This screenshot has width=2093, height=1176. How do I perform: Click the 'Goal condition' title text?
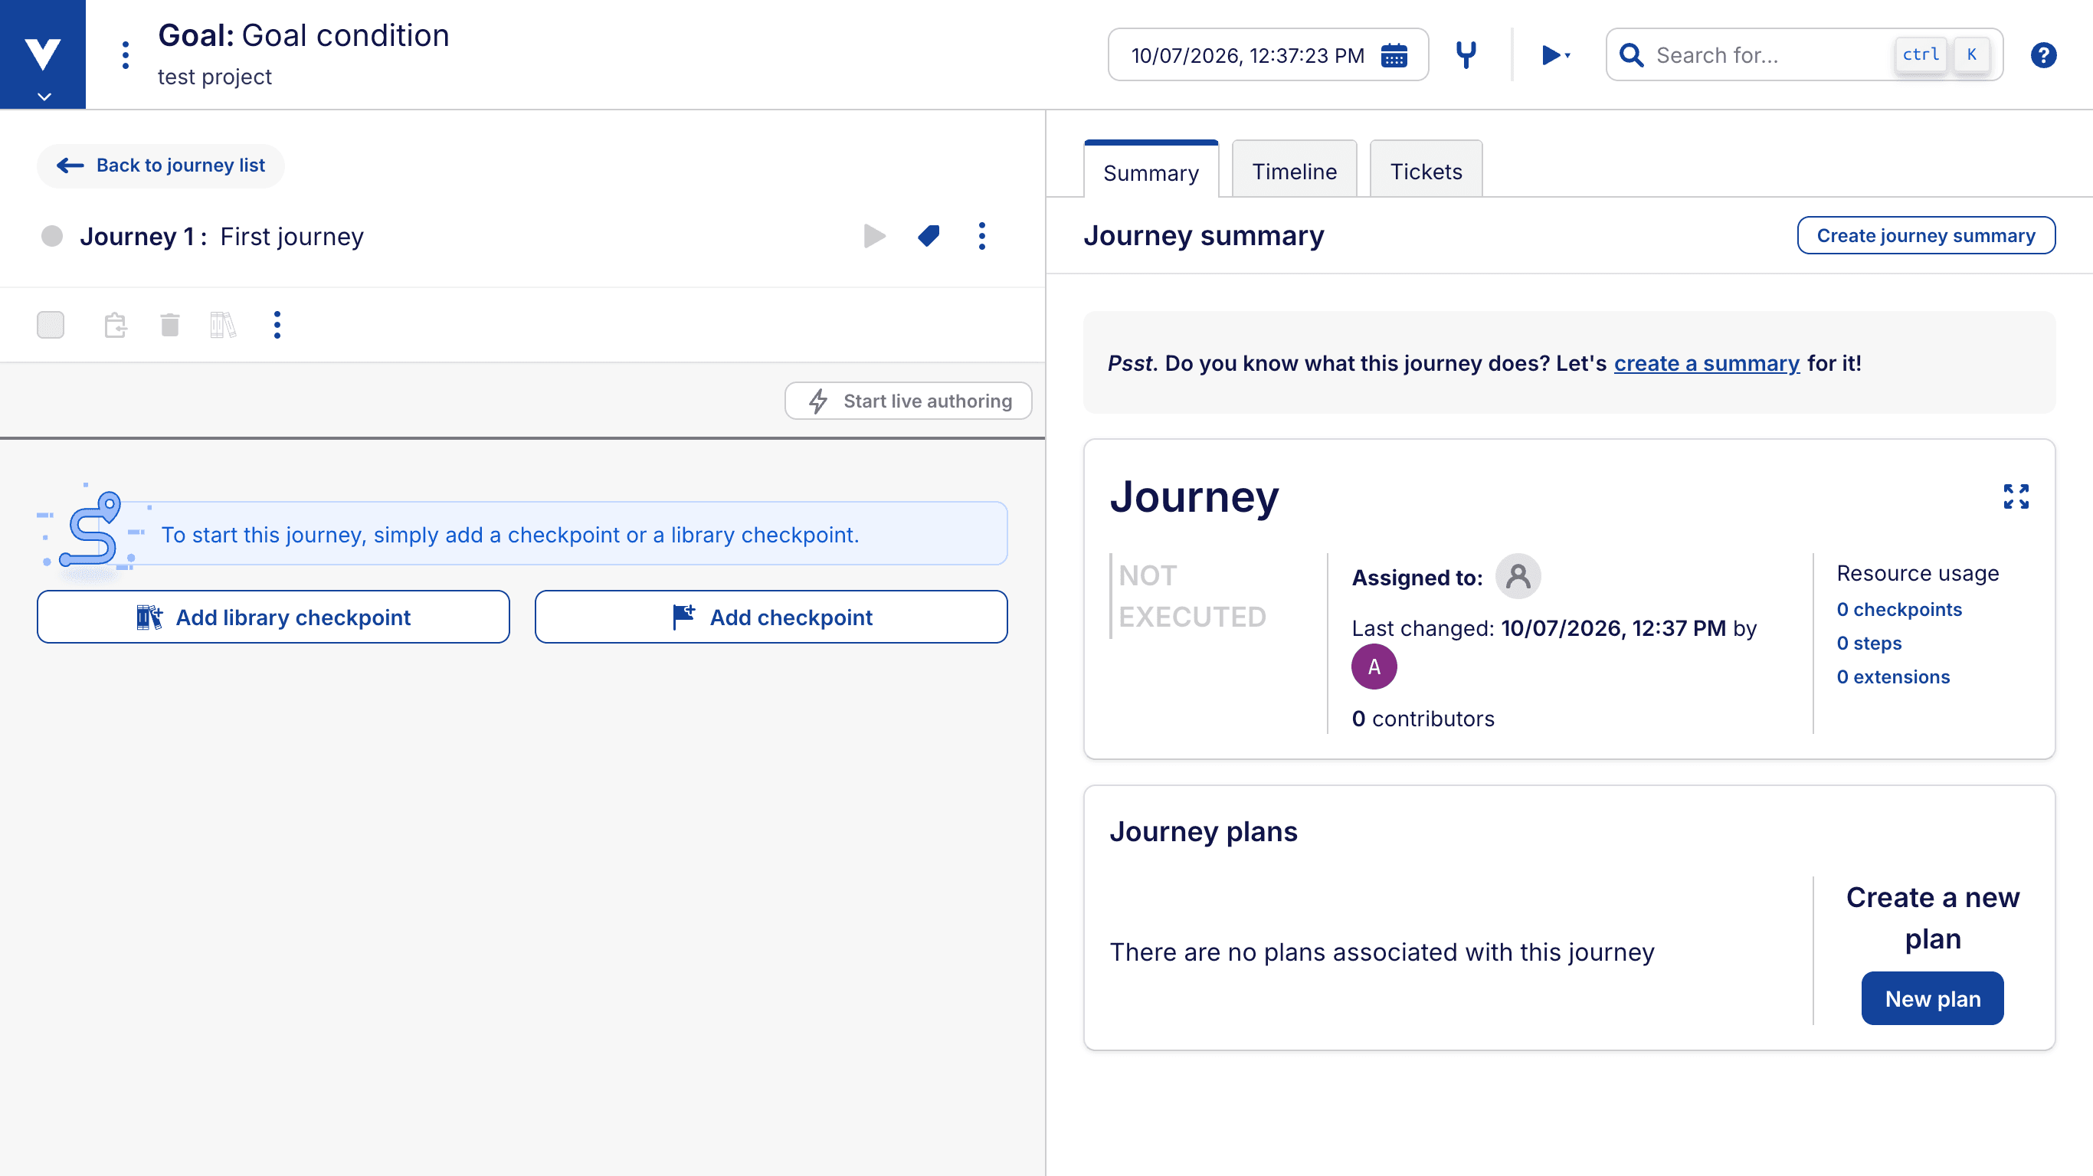(346, 36)
